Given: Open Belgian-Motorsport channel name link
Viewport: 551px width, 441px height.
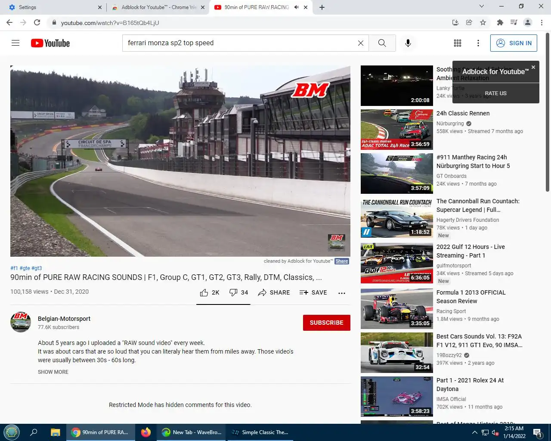Looking at the screenshot, I should [64, 319].
